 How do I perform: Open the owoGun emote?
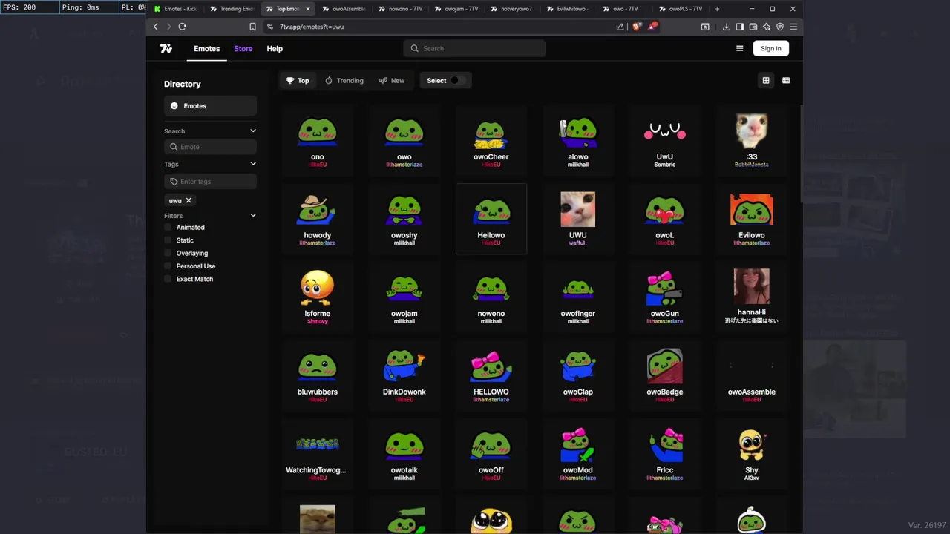coord(664,297)
